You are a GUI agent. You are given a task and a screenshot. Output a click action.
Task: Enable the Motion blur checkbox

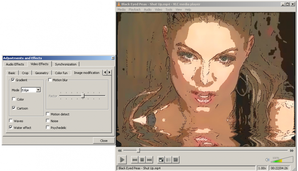tap(50, 80)
